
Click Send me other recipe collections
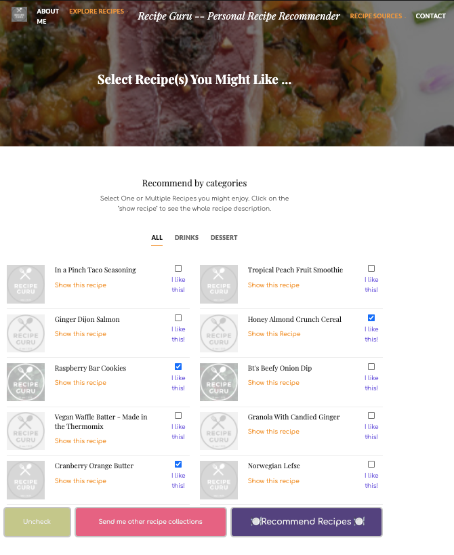pyautogui.click(x=150, y=522)
